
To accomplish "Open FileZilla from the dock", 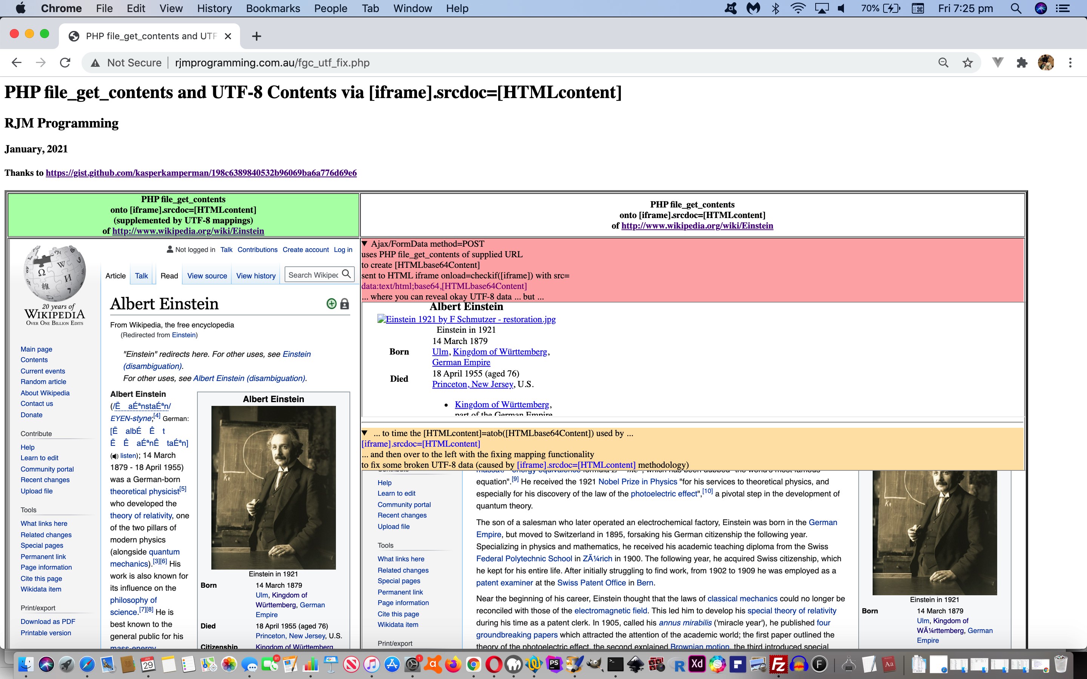I will 778,664.
